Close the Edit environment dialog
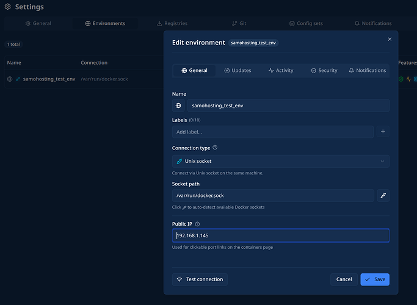 pos(390,39)
